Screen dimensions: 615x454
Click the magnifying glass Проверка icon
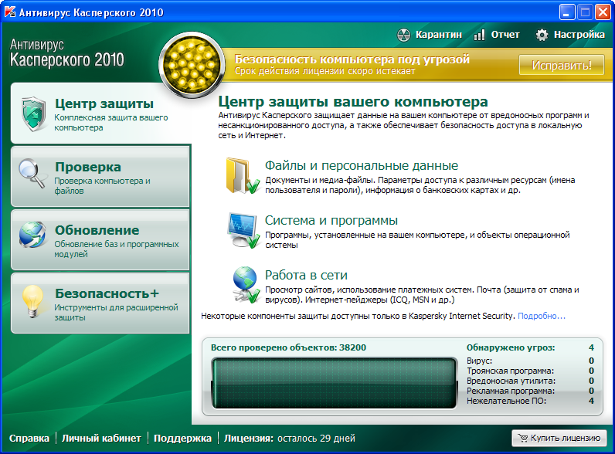[x=32, y=173]
